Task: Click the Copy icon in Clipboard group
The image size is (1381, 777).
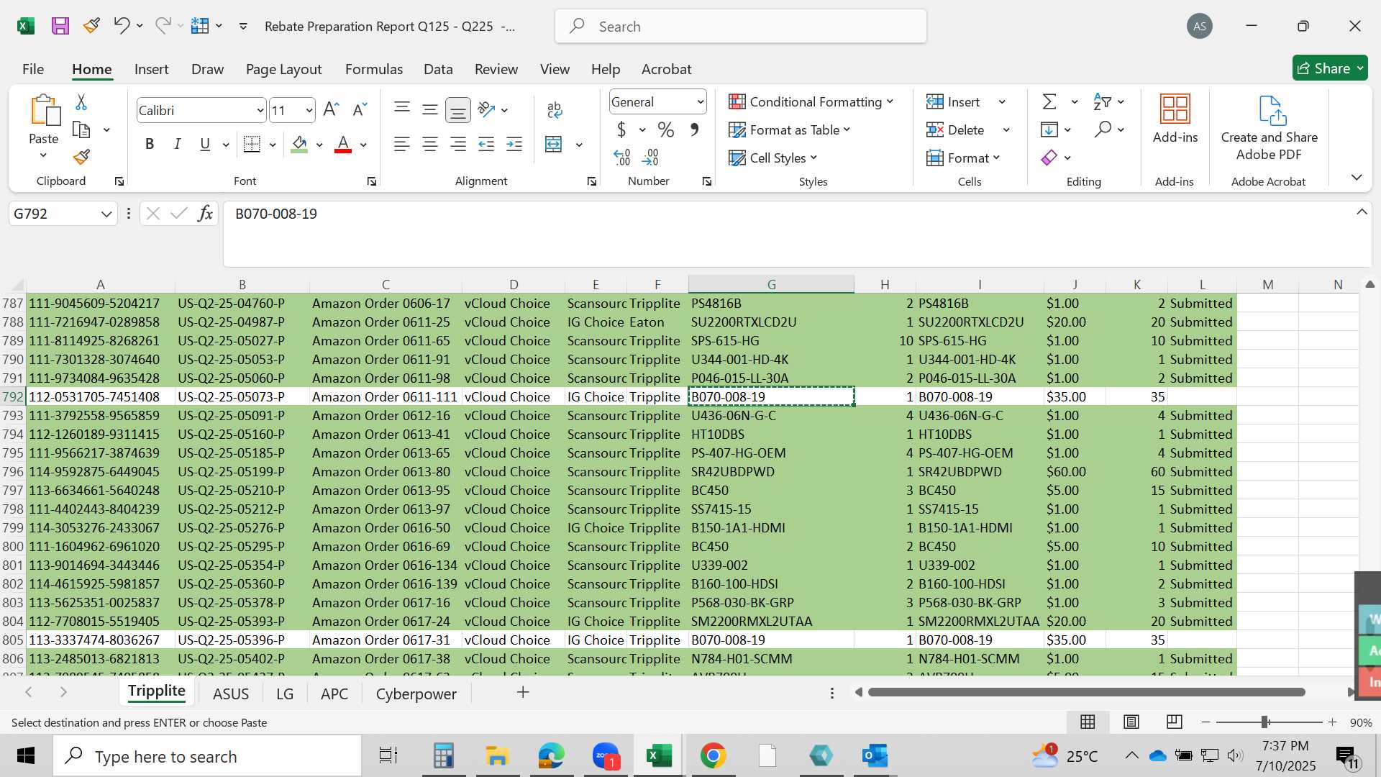Action: [81, 130]
